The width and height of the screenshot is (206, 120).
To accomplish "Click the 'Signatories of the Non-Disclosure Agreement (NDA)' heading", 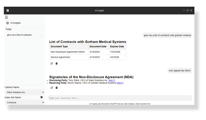I will 91,77.
